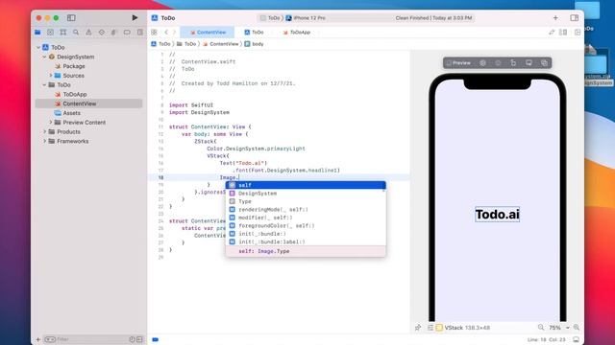Open the Debug navigator icon
615x345 pixels.
pyautogui.click(x=114, y=32)
